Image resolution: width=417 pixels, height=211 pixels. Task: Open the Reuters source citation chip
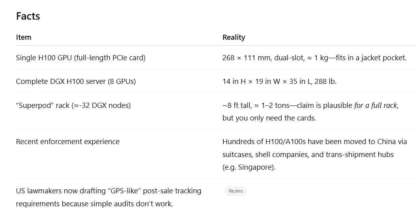click(236, 191)
